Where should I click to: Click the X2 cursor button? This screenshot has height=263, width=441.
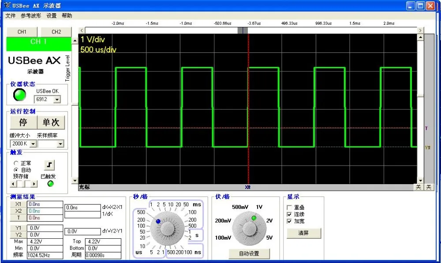18,211
